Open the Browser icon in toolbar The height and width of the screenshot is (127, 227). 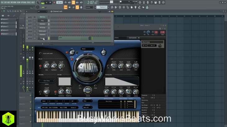tap(128, 7)
